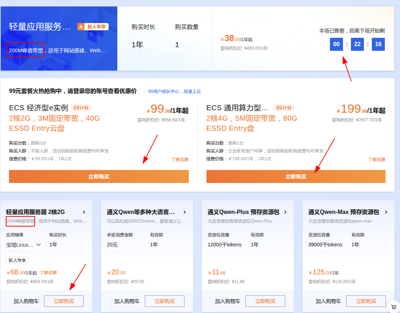Click the 99计划 badge beside ECS 通用算力型

pyautogui.click(x=284, y=108)
